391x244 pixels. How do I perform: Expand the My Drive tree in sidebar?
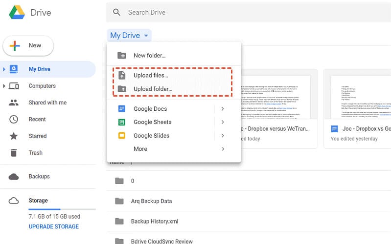[4, 69]
